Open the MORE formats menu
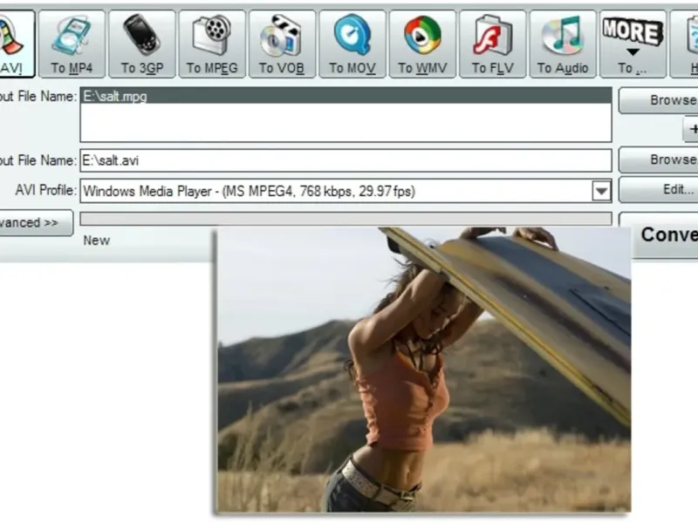 click(633, 44)
